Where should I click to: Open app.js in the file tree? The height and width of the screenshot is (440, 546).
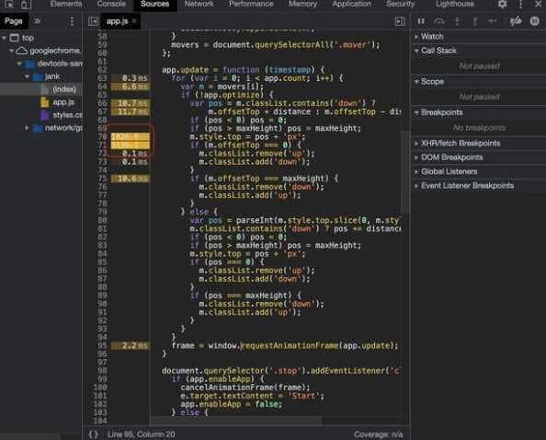(x=63, y=102)
